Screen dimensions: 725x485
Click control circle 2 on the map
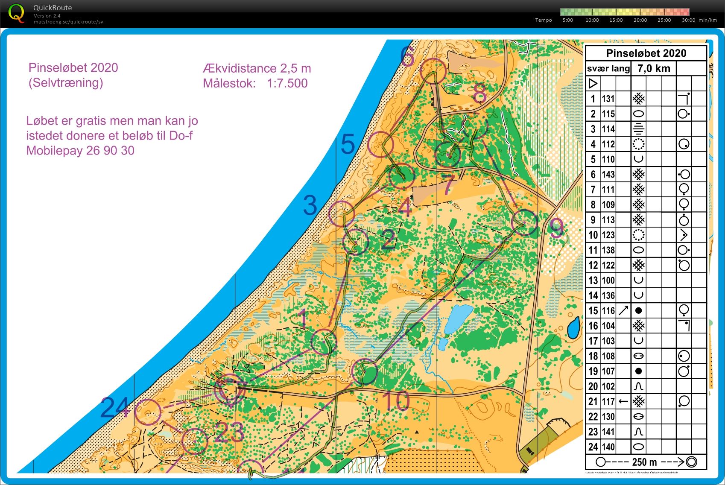click(356, 242)
